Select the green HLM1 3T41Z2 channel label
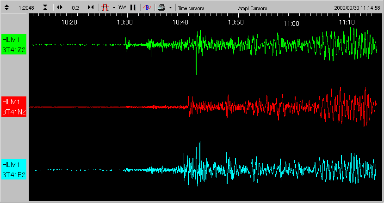384x203 pixels. click(14, 45)
